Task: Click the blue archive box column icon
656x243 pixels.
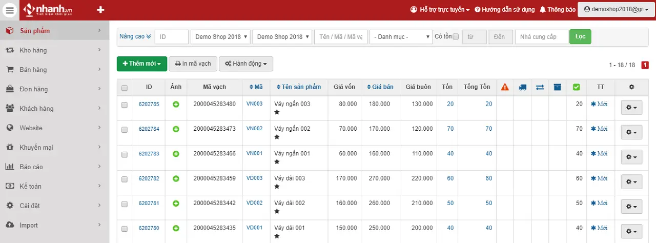Action: pyautogui.click(x=557, y=87)
